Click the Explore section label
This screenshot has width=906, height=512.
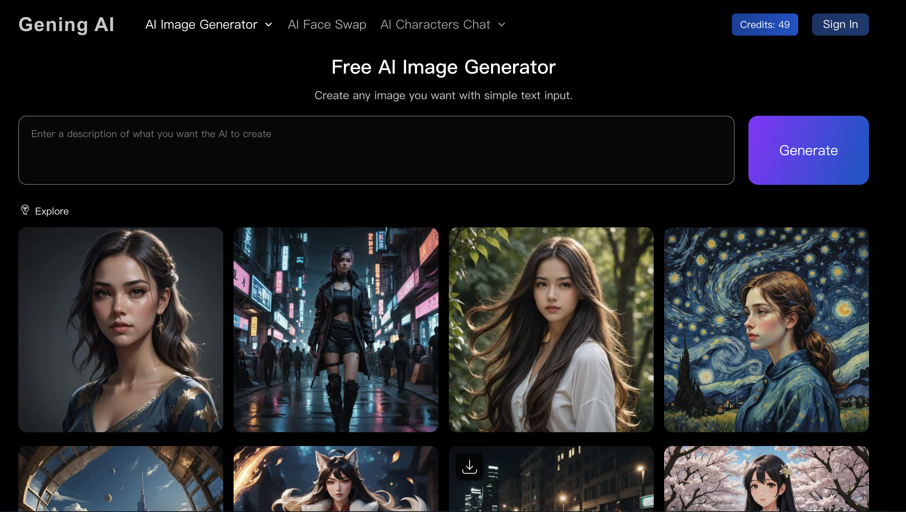point(52,211)
